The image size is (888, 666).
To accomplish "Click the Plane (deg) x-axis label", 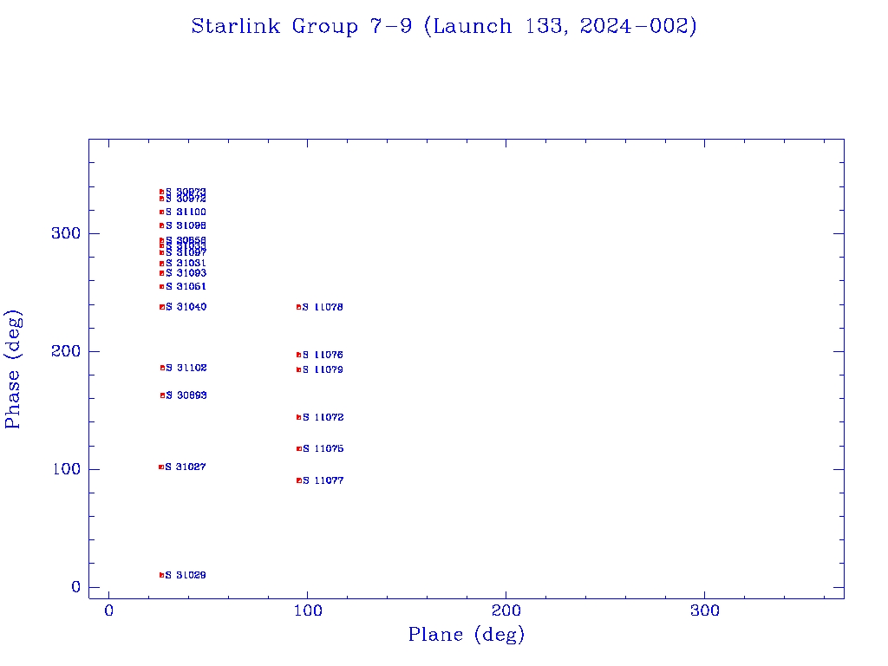I will click(x=467, y=635).
